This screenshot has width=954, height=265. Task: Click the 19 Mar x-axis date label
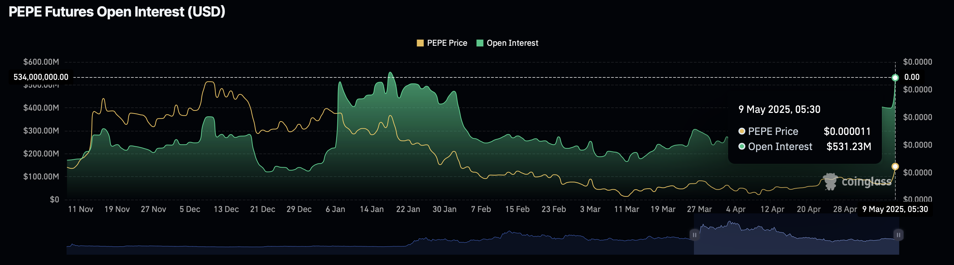click(x=663, y=209)
